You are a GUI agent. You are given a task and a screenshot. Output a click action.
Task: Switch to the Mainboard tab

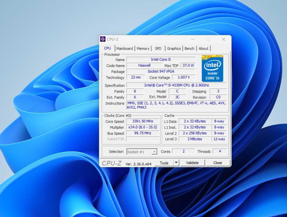click(125, 49)
